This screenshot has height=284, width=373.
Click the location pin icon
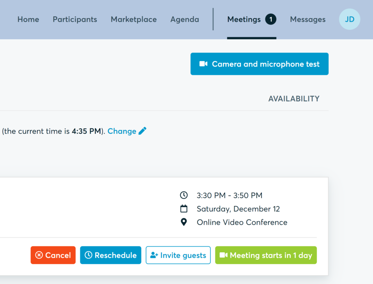(x=184, y=222)
